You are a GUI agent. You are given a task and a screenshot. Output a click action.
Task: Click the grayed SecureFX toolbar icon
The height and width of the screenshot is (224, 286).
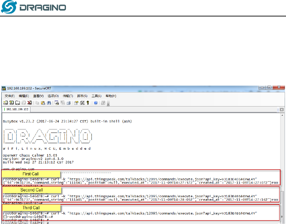[x=103, y=103]
